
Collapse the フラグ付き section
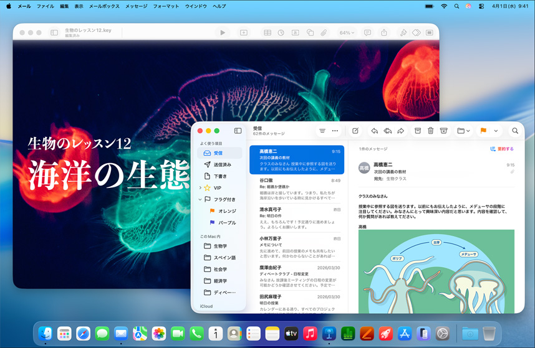200,199
